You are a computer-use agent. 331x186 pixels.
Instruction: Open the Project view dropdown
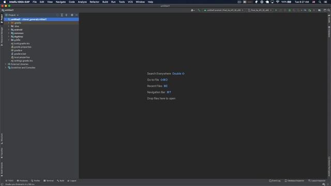(x=12, y=15)
